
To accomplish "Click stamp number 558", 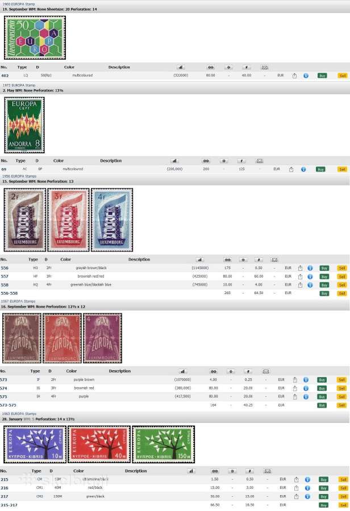I will pos(5,285).
